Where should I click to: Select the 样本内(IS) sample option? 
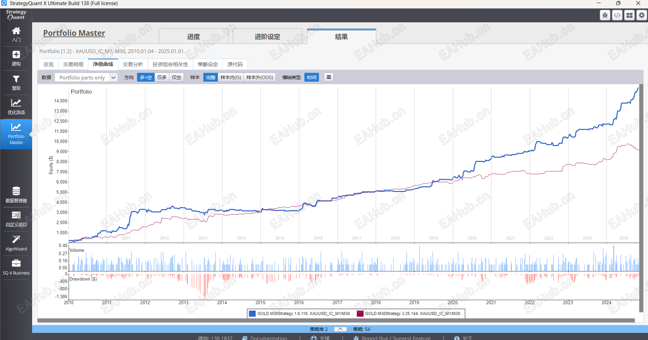(231, 77)
